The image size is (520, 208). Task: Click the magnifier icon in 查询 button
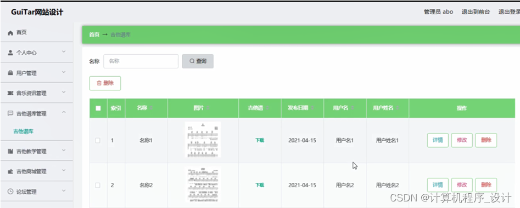click(192, 61)
